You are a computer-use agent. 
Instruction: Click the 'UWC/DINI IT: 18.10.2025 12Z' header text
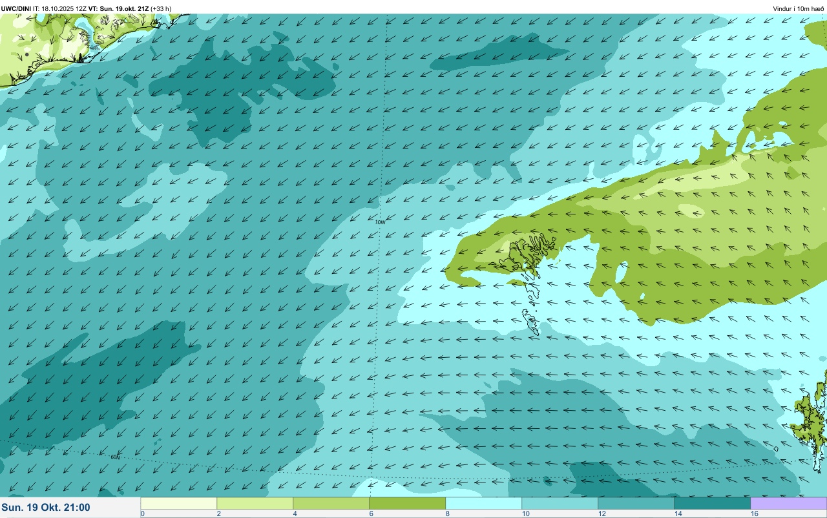[44, 8]
